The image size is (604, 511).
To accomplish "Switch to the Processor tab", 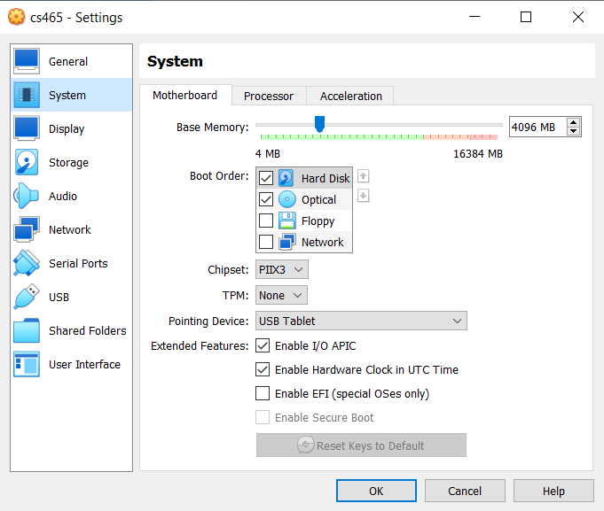I will tap(269, 96).
